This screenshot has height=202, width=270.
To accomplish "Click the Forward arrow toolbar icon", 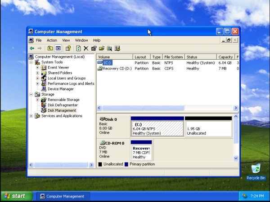I will 40,48.
